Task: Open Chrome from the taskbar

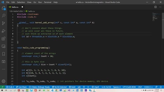Action: pos(56,90)
